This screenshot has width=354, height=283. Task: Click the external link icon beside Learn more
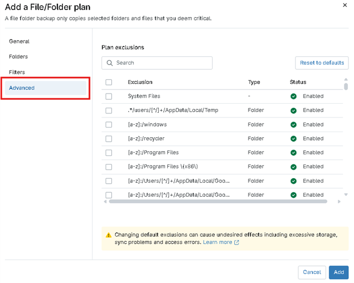(x=237, y=243)
